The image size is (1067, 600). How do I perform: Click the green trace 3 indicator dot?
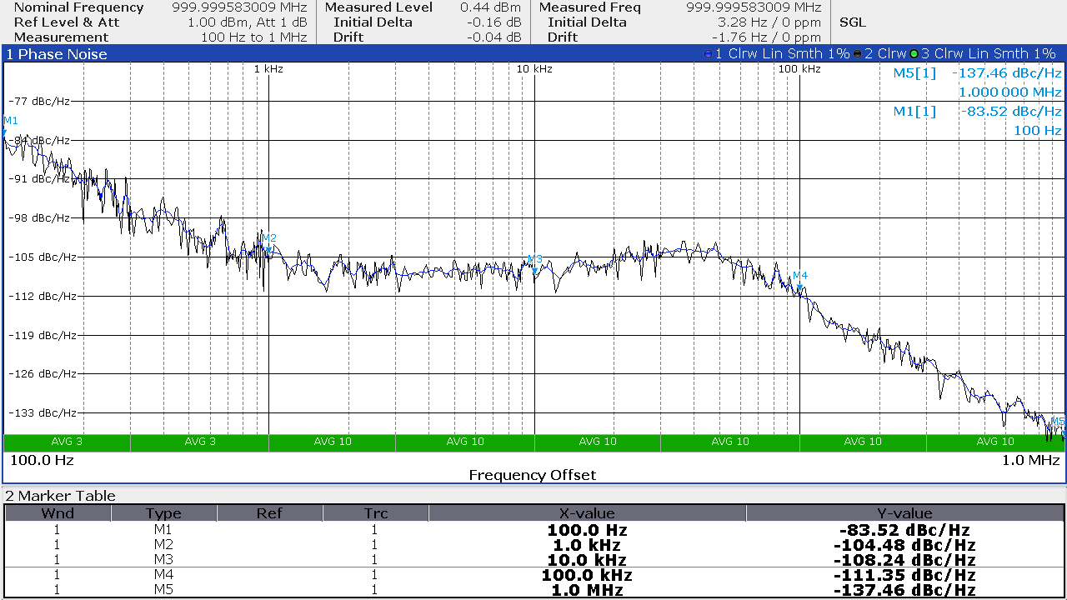click(914, 54)
